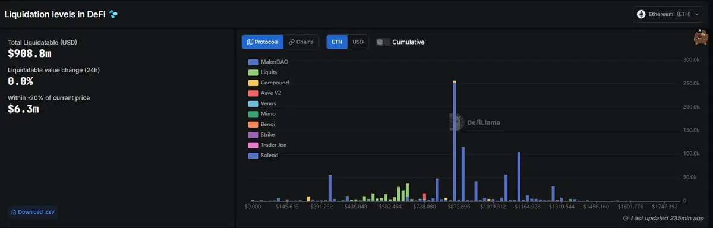Switch to the Protocols view
Screen dimensions: 713x228
pos(263,42)
